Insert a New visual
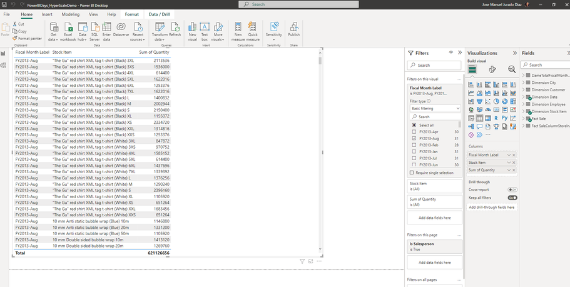This screenshot has height=287, width=570. (x=192, y=32)
